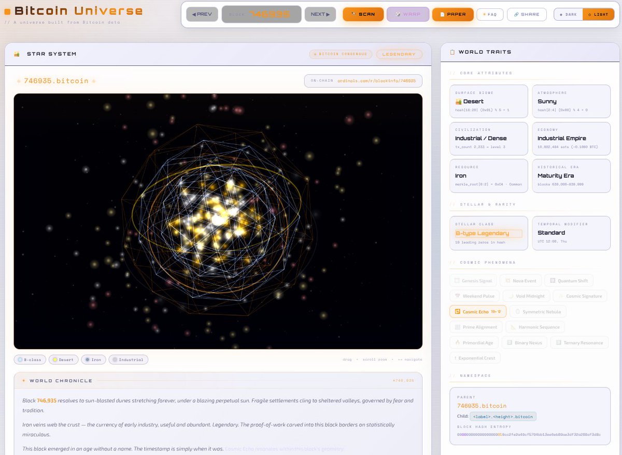622x455 pixels.
Task: Click the active Cosmic Echo icon
Action: (458, 312)
